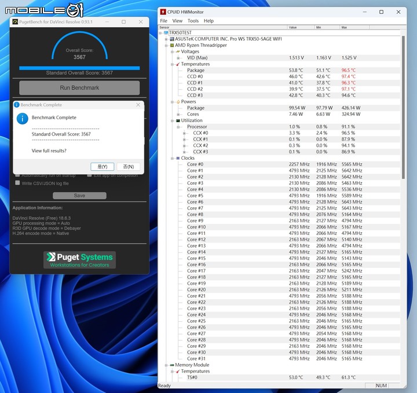The width and height of the screenshot is (417, 393).
Task: Click the Max column header
Action: pos(355,27)
